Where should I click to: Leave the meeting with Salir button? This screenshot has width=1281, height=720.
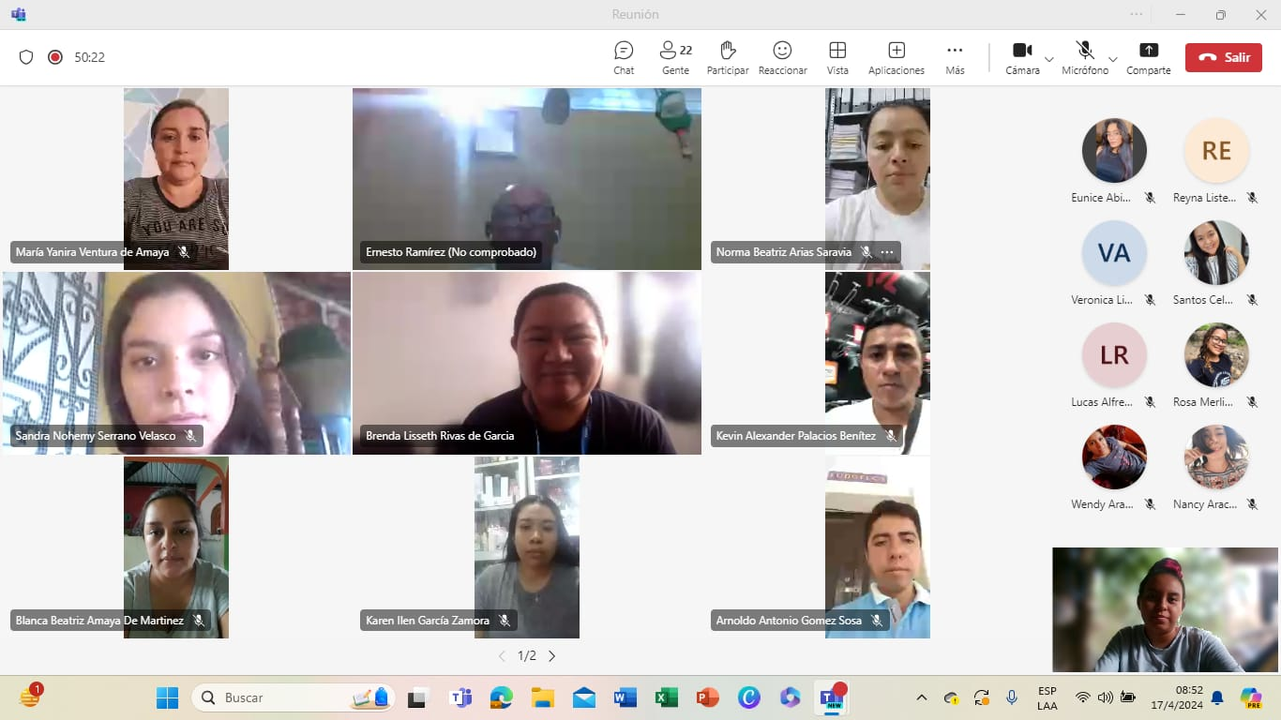click(x=1223, y=57)
